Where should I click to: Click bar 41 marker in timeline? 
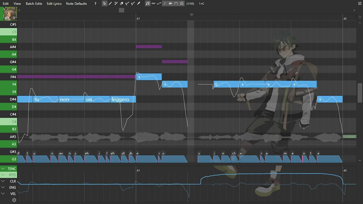click(138, 18)
